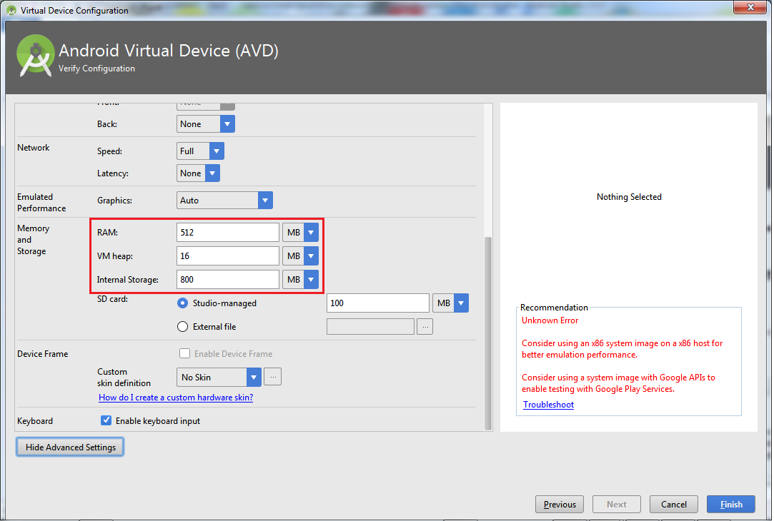Open the No Skin dropdown
774x521 pixels.
click(219, 377)
